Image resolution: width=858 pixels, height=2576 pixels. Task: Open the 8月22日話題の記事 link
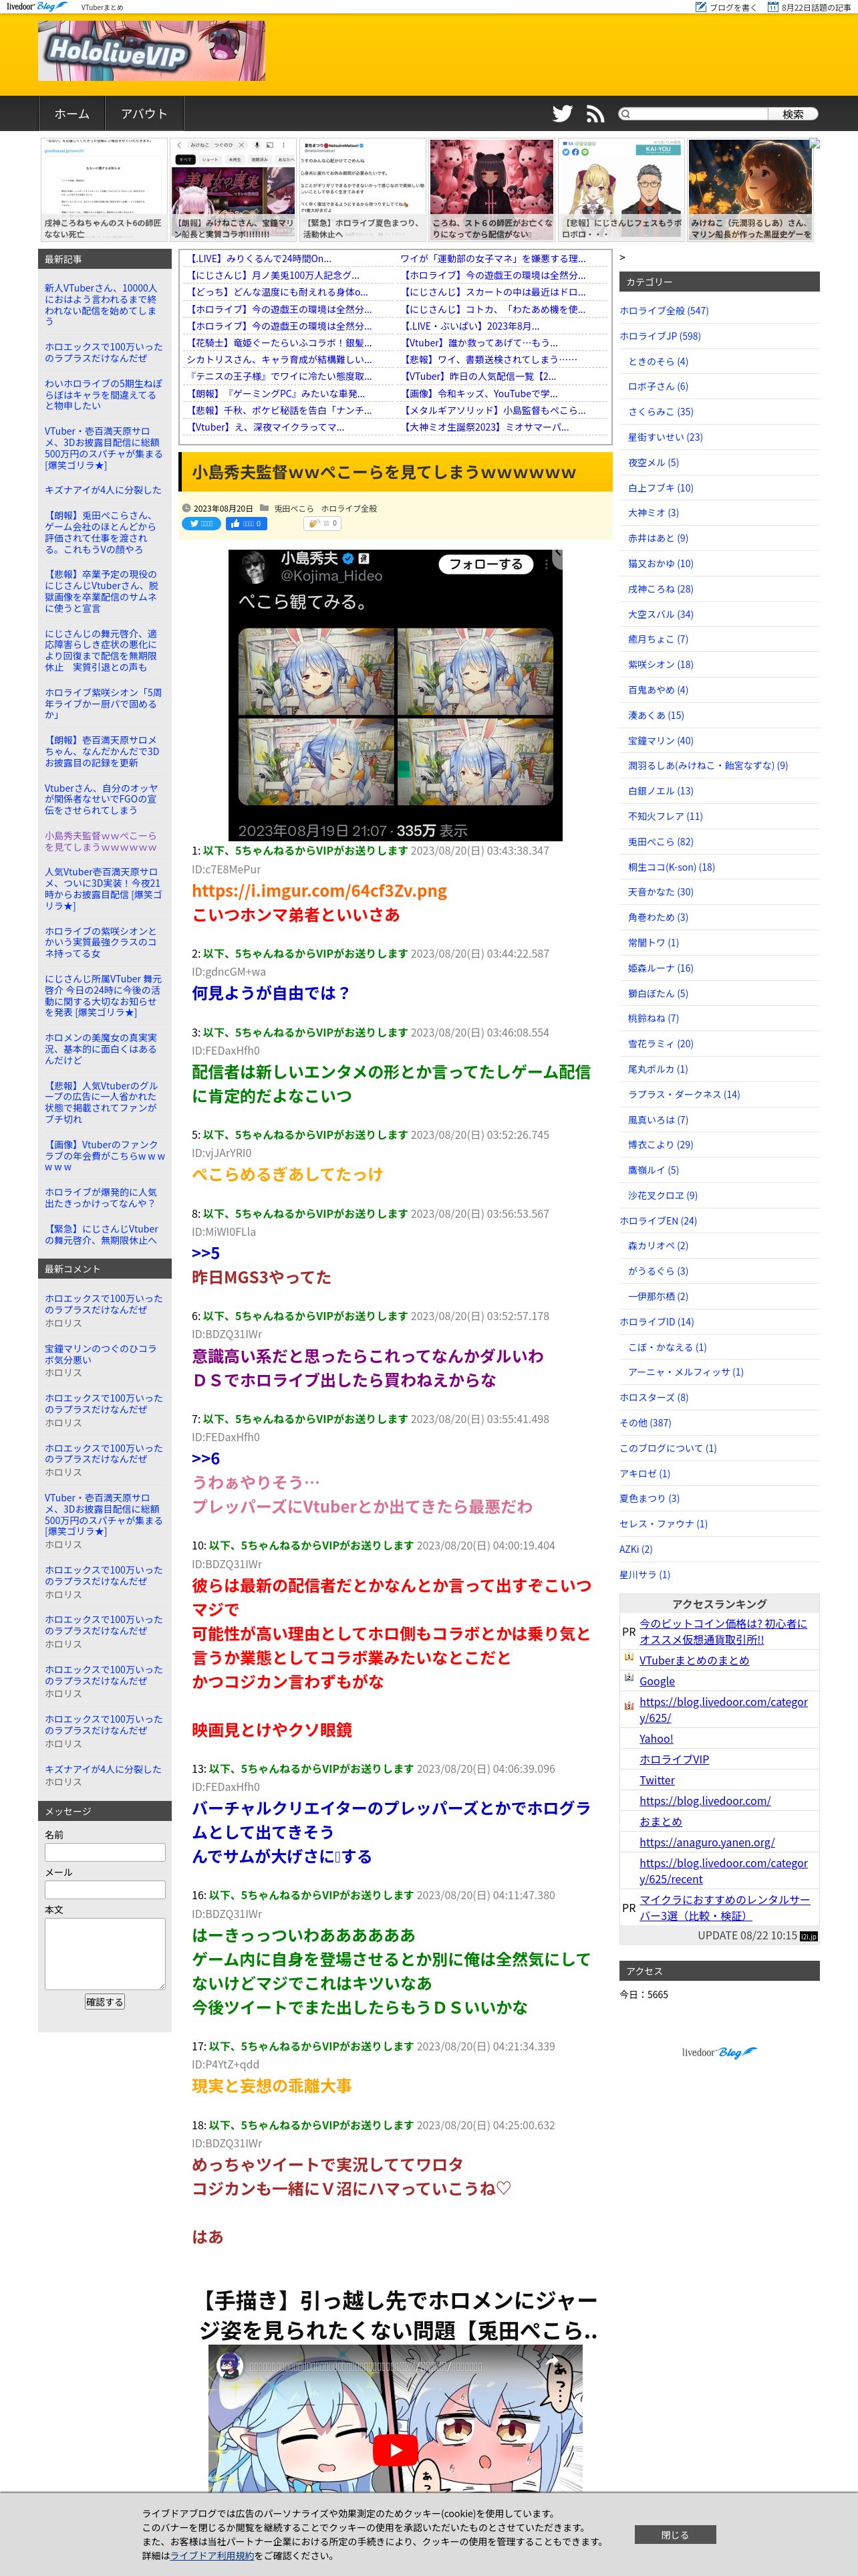coord(816,7)
